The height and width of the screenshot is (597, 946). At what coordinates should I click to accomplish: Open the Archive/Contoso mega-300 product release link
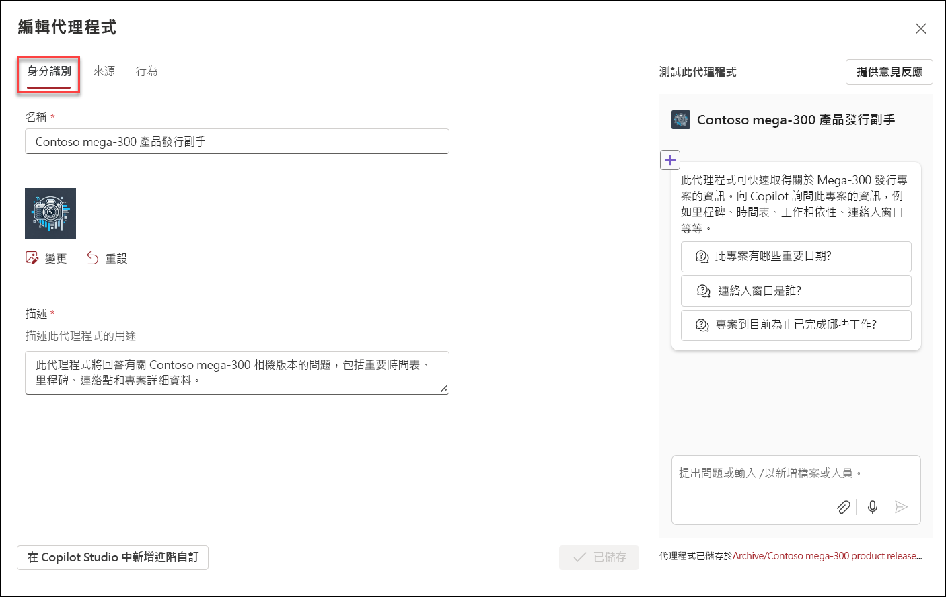click(x=827, y=556)
